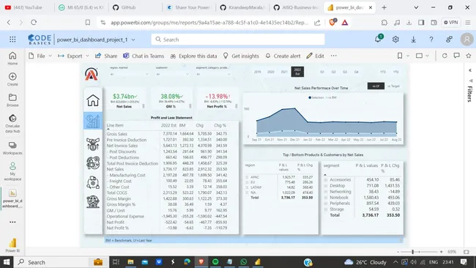Select the 2021 fiscal year slicer

coord(284,72)
